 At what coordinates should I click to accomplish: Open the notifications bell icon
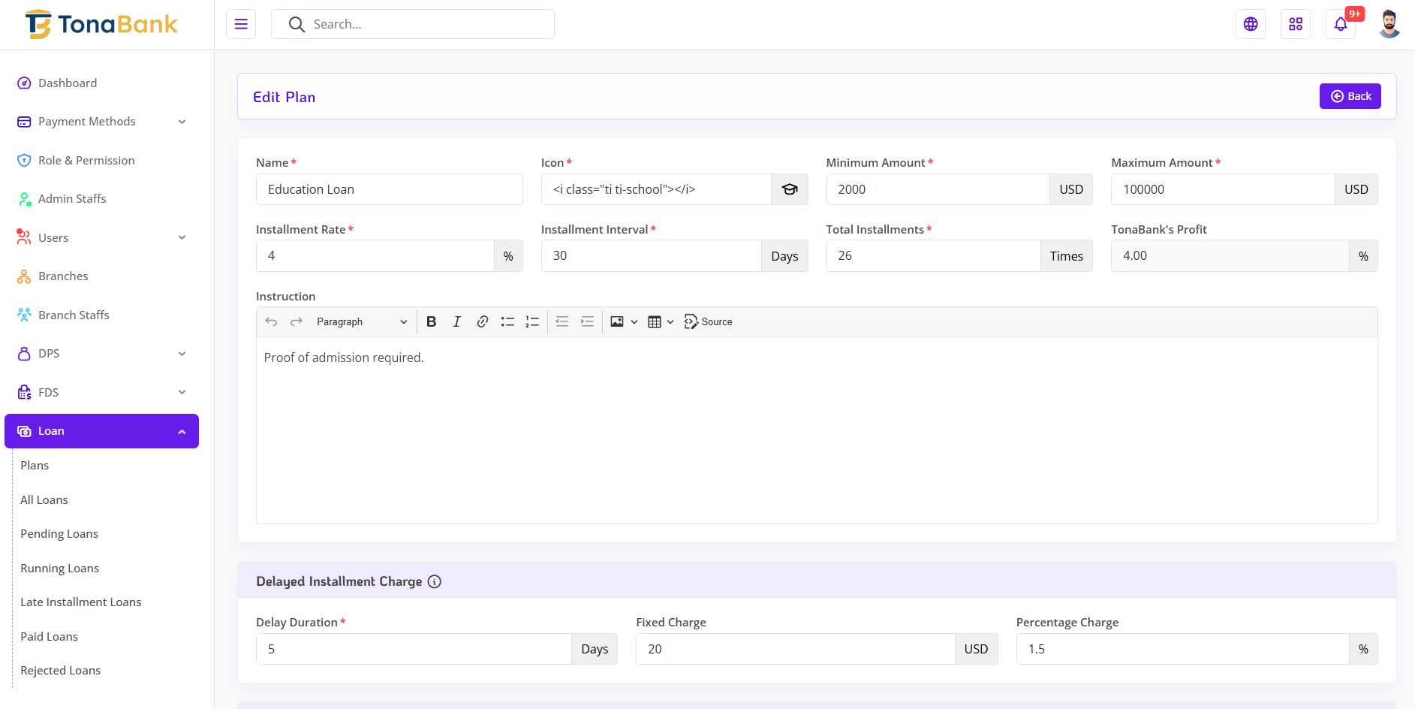pyautogui.click(x=1341, y=24)
